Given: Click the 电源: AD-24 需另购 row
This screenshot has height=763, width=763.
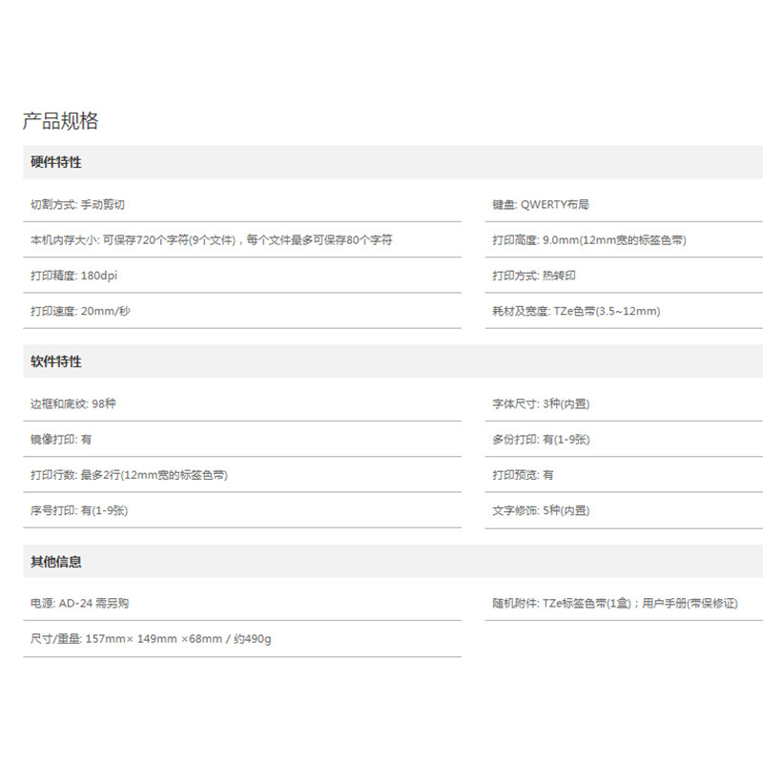Looking at the screenshot, I should [242, 604].
